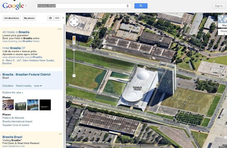This screenshot has height=148, width=227.
Task: Click the Sign in button
Action: tap(218, 6)
